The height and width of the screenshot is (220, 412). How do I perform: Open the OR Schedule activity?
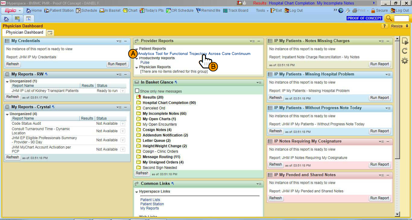[179, 11]
